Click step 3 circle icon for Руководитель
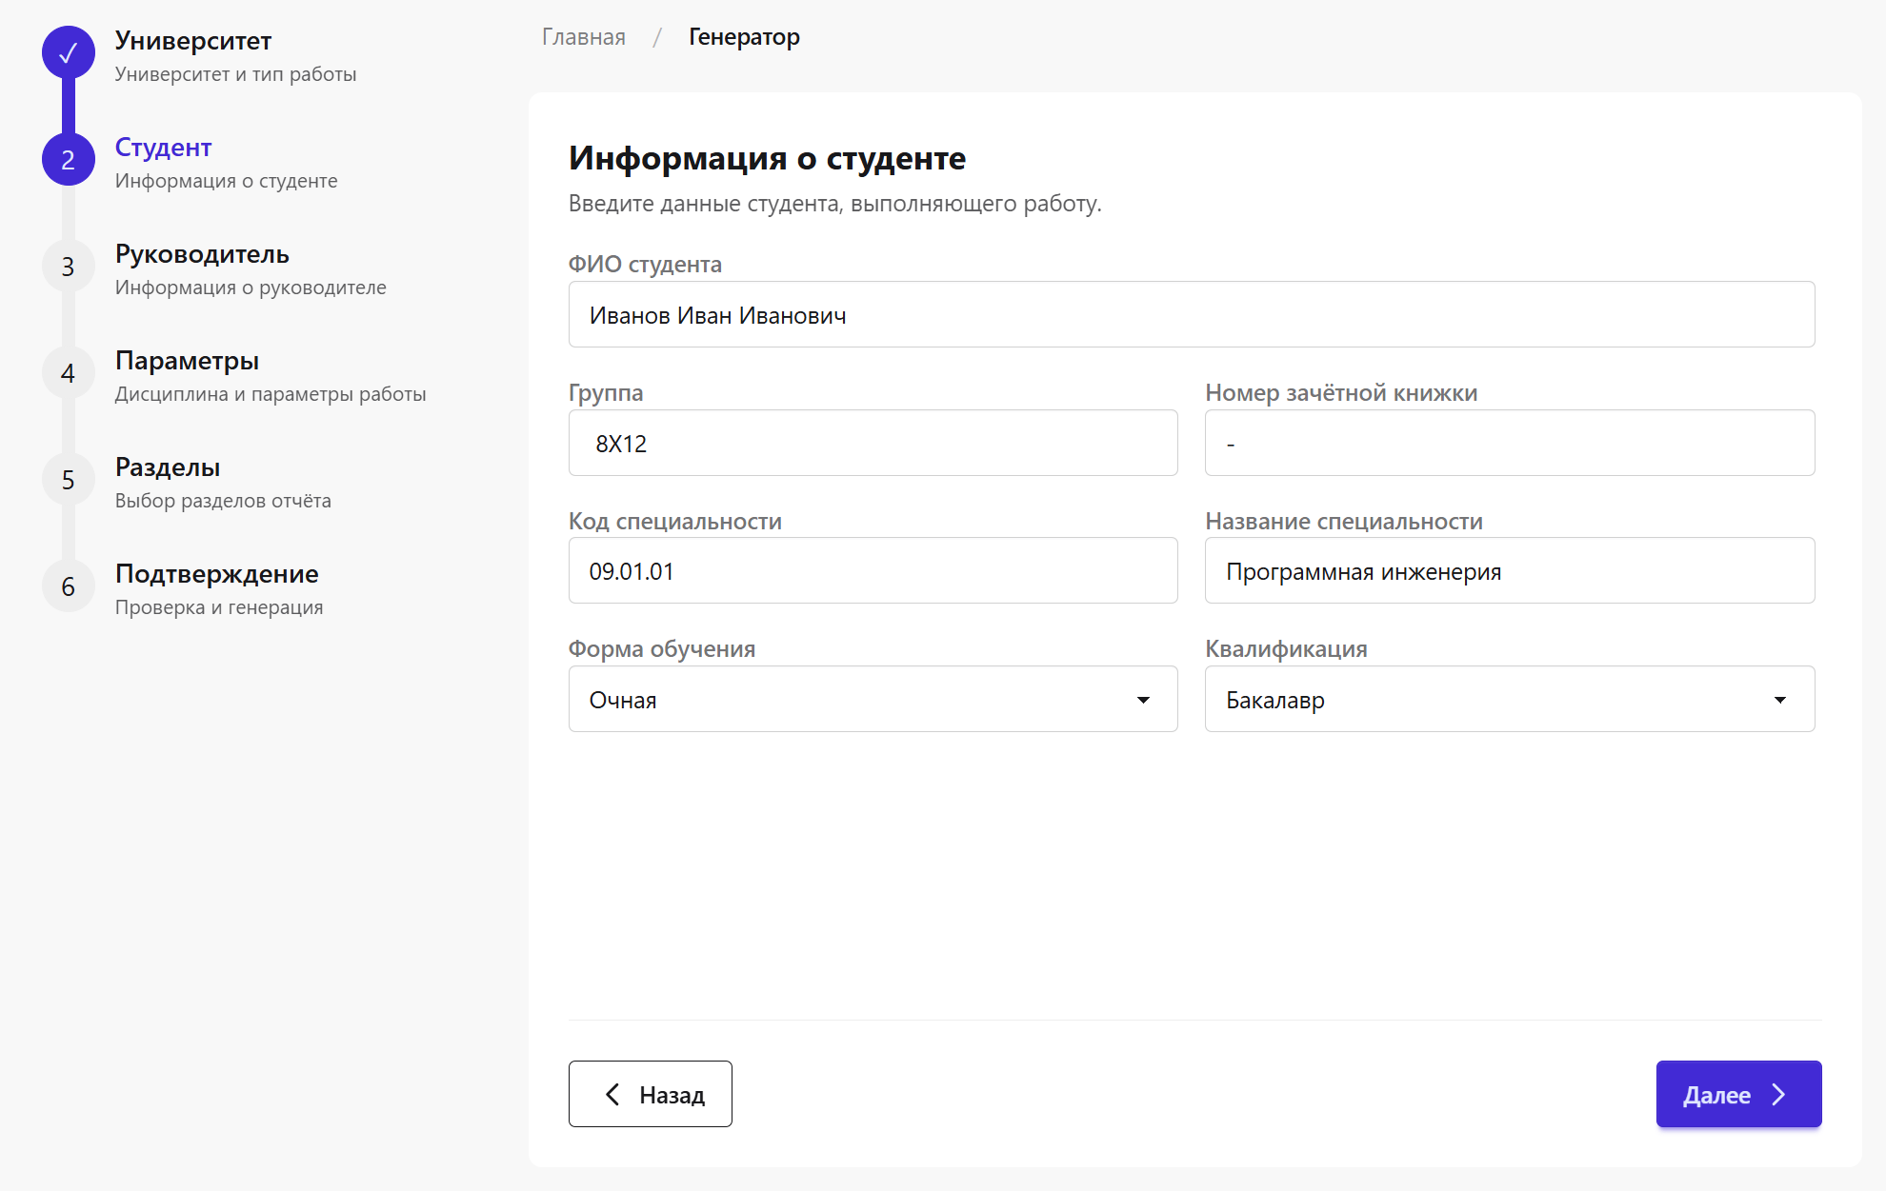Image resolution: width=1886 pixels, height=1191 pixels. [68, 266]
